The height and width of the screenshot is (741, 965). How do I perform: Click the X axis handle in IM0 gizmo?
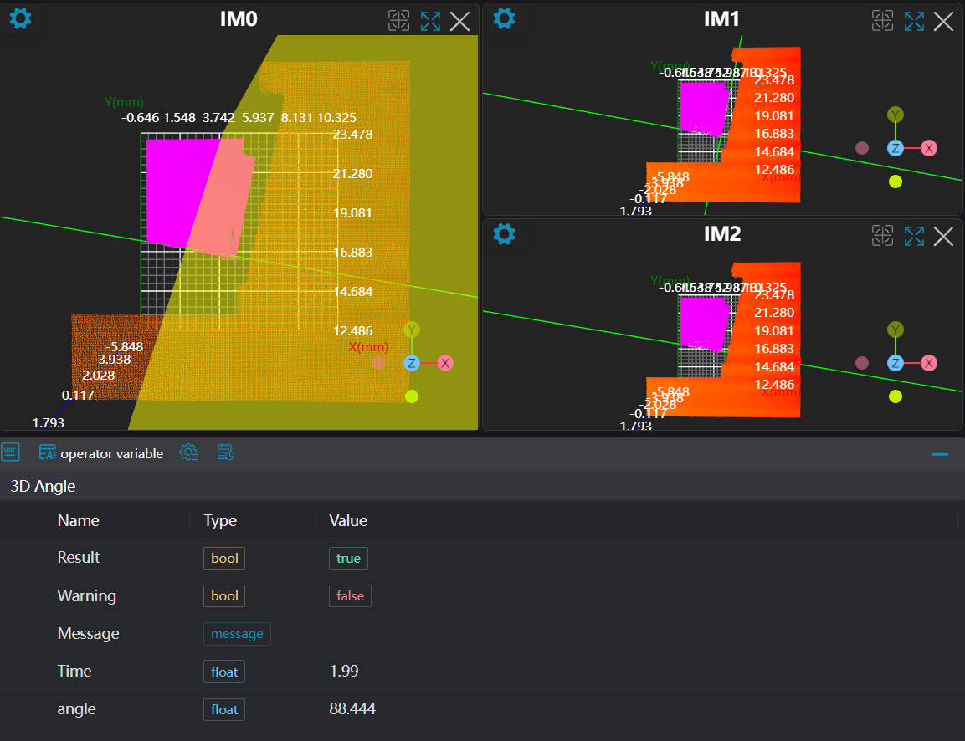click(445, 363)
